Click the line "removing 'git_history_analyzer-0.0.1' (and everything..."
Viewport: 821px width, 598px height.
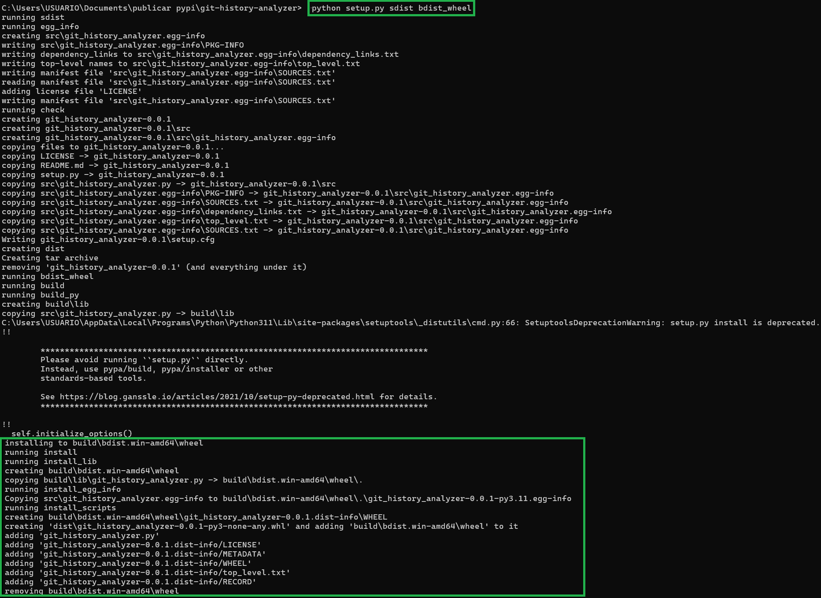(154, 267)
